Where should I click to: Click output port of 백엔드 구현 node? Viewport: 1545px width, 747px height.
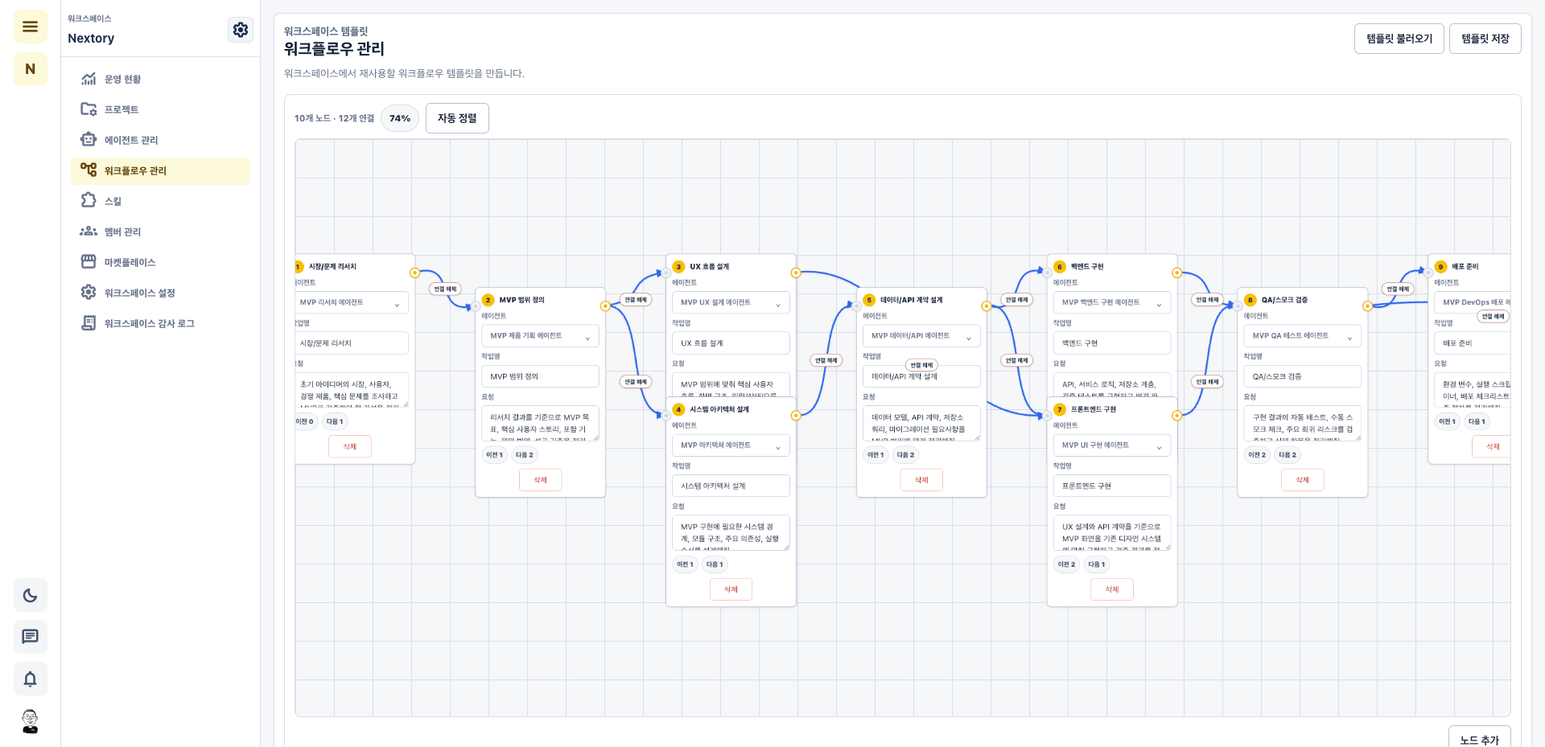(1176, 273)
